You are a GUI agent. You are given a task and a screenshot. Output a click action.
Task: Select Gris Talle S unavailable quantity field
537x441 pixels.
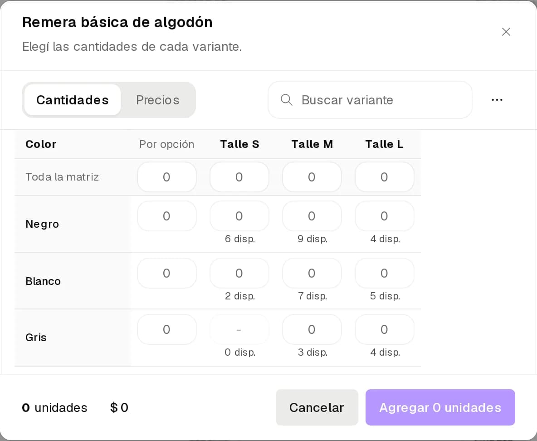239,329
